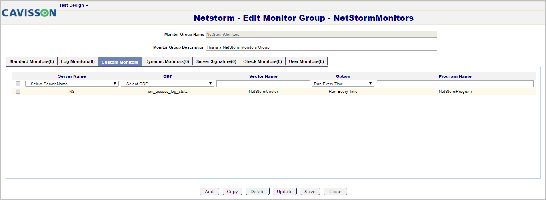Select the Custom Monitors tab
Image resolution: width=546 pixels, height=200 pixels.
(x=120, y=62)
